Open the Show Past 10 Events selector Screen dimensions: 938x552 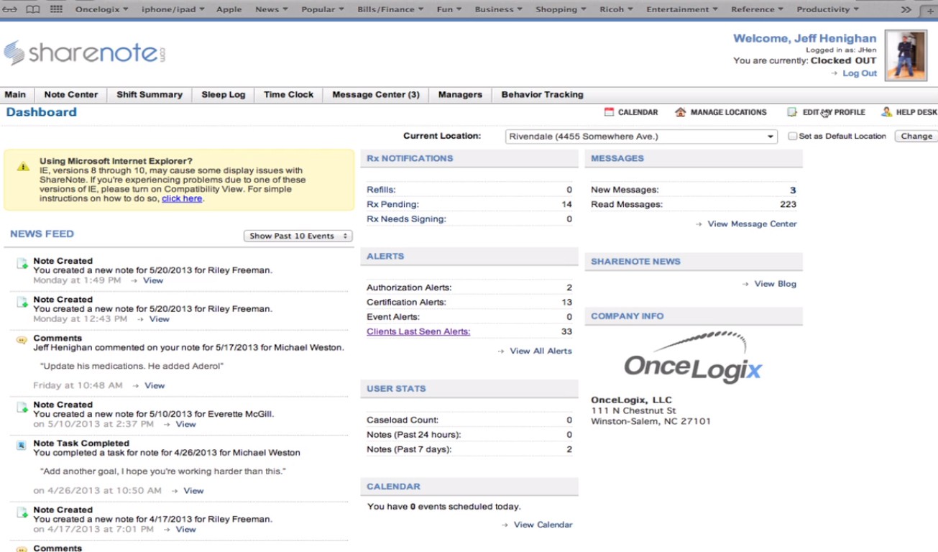tap(298, 235)
